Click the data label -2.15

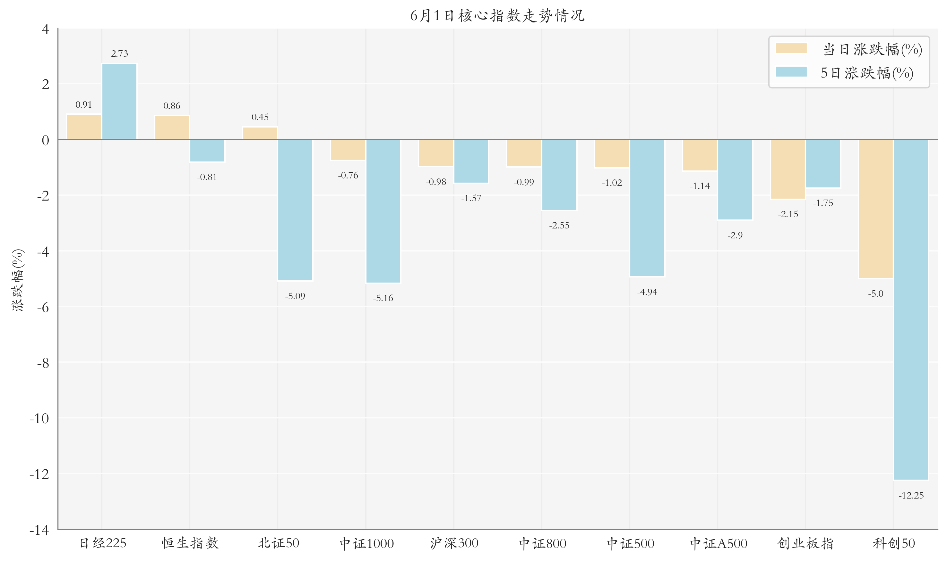coord(788,214)
